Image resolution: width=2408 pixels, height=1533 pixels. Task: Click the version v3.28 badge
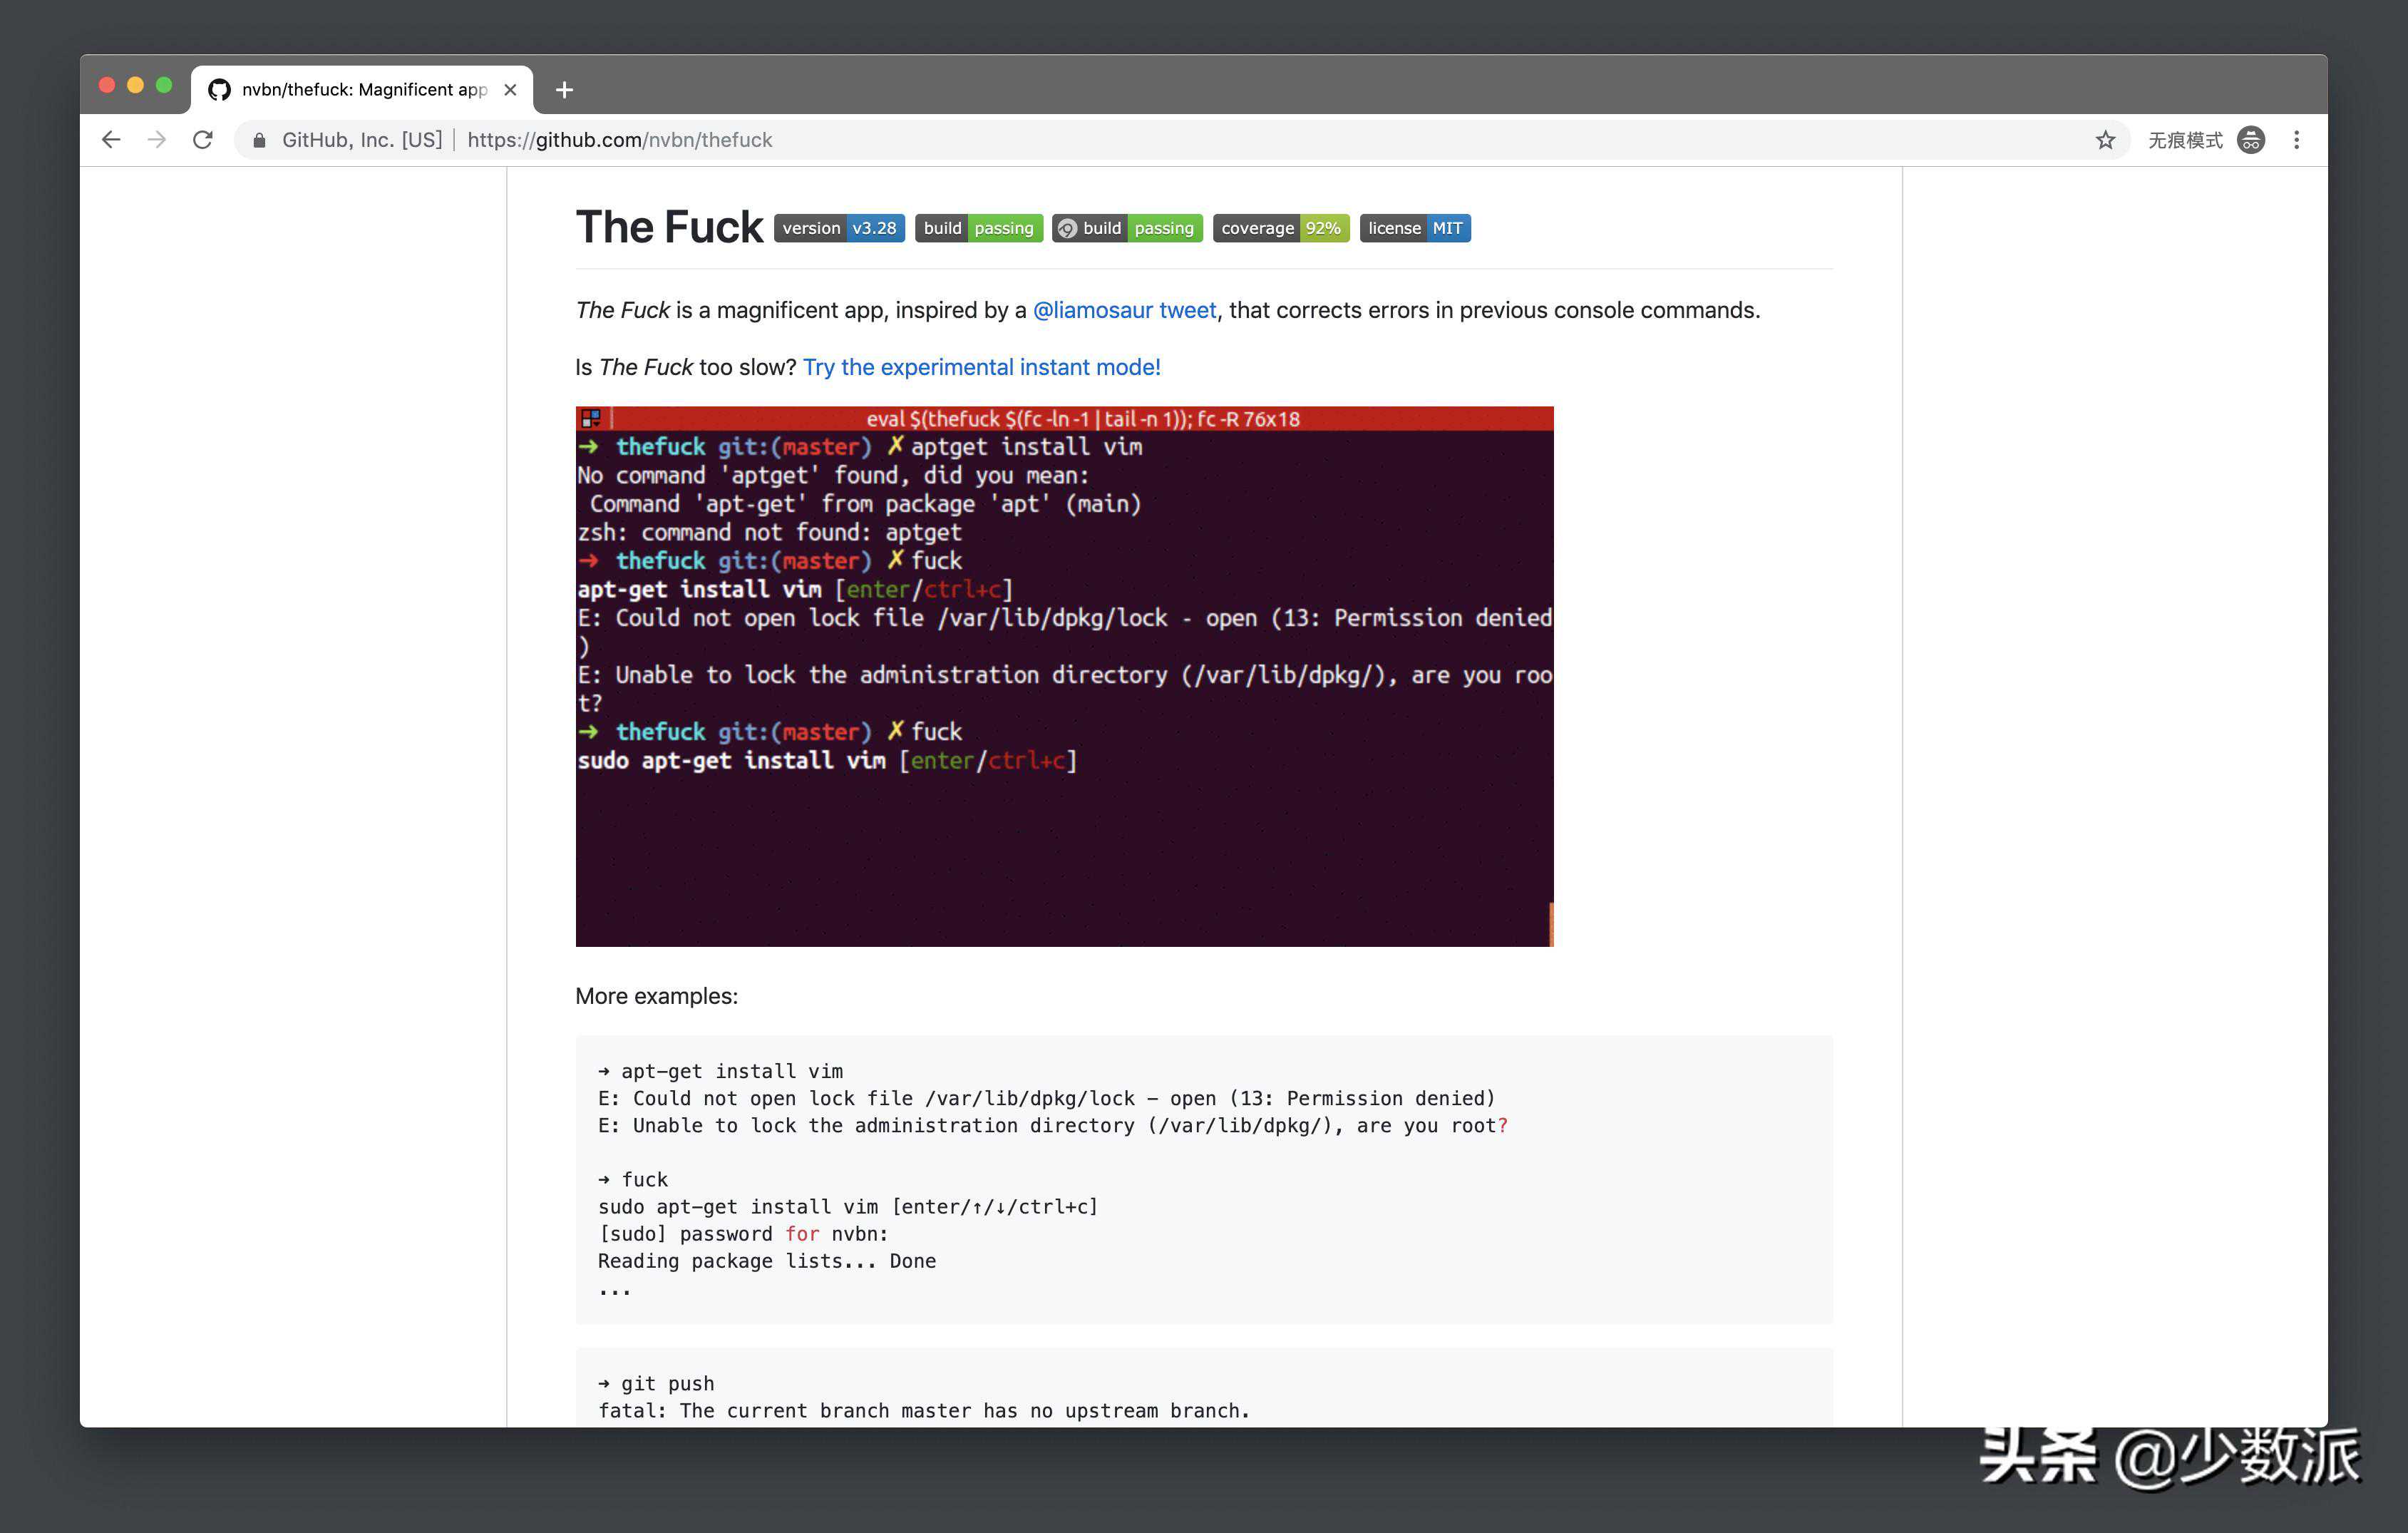point(839,228)
